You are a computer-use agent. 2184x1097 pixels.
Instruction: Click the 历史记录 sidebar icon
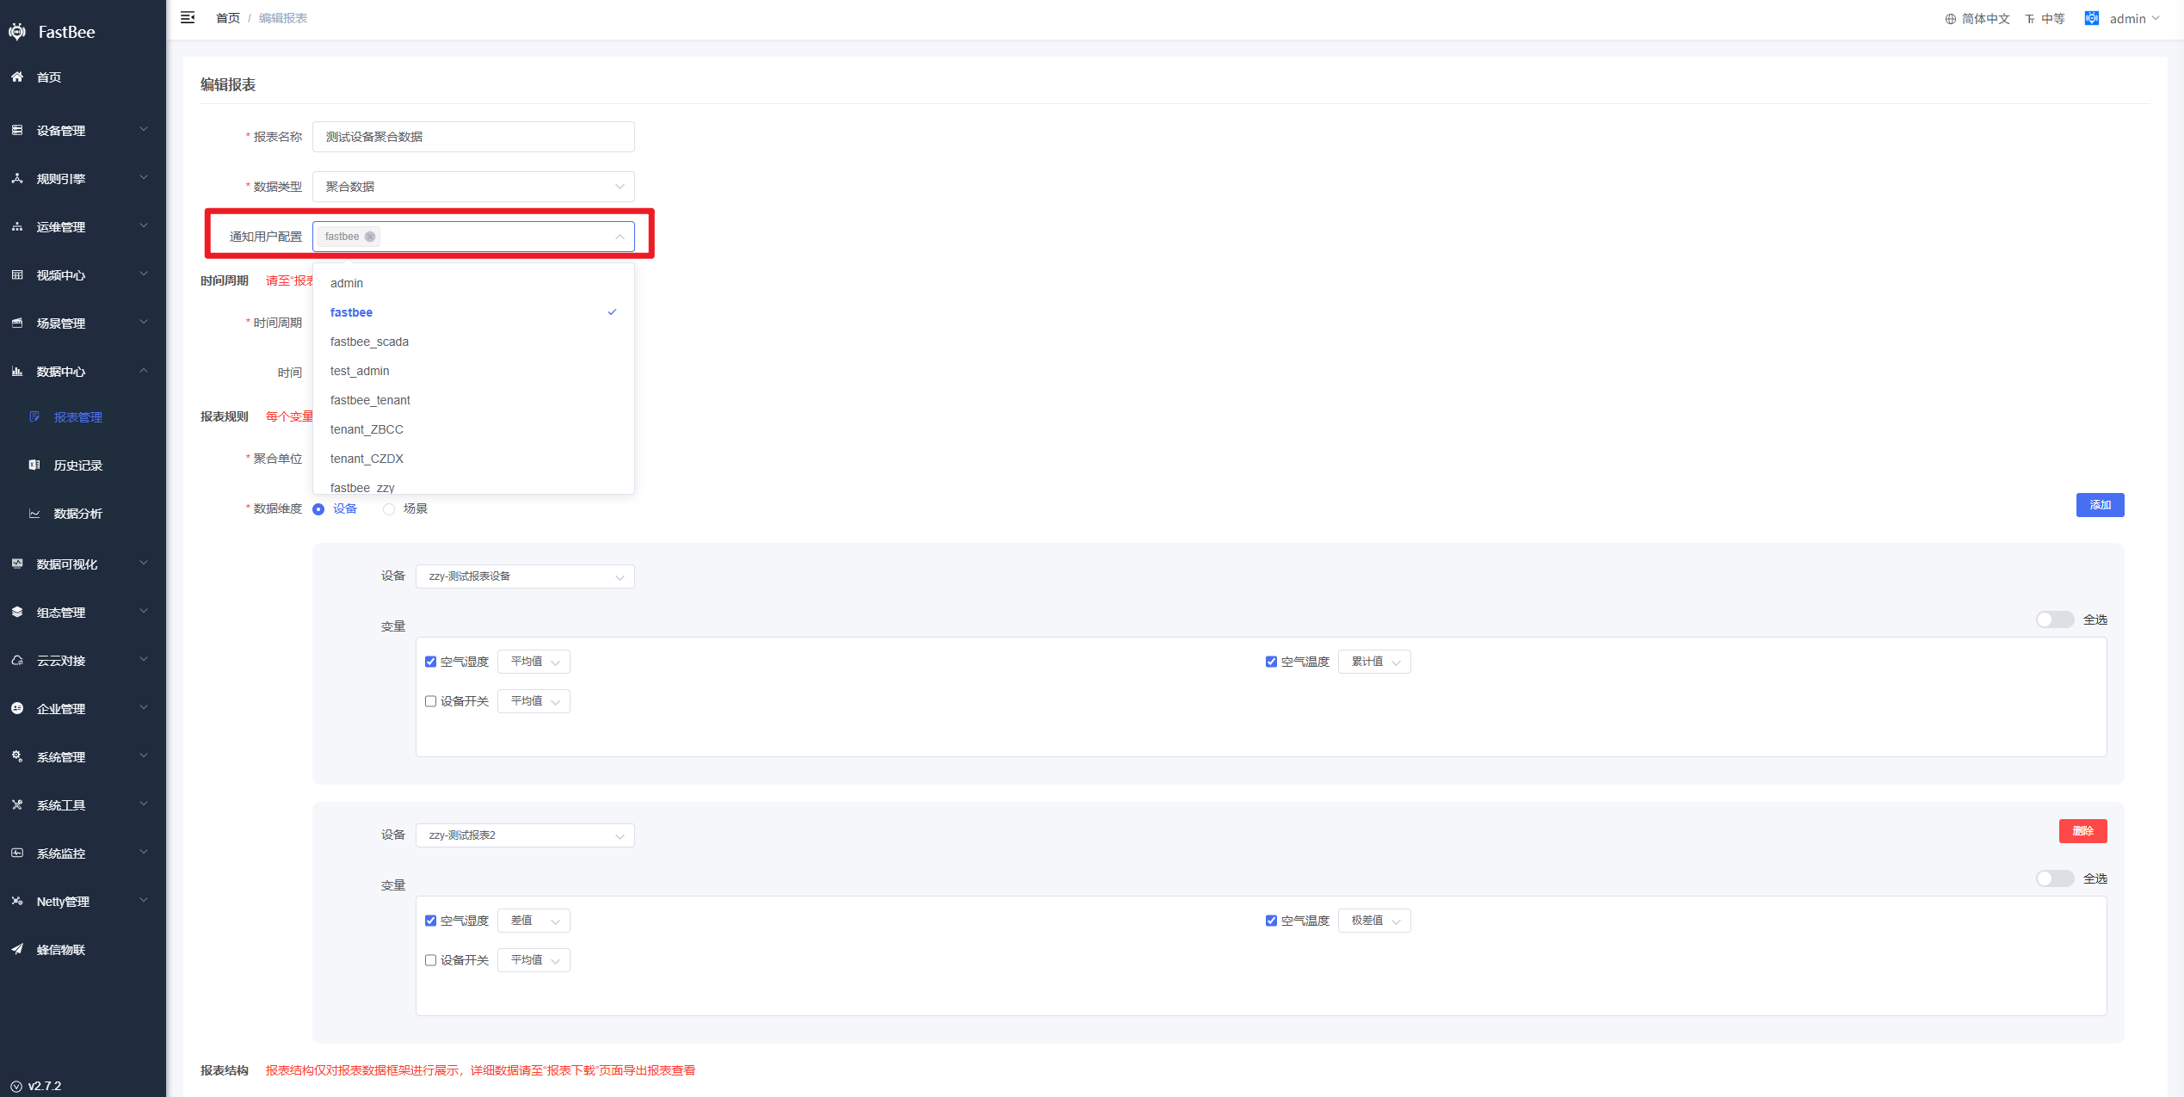pos(34,465)
